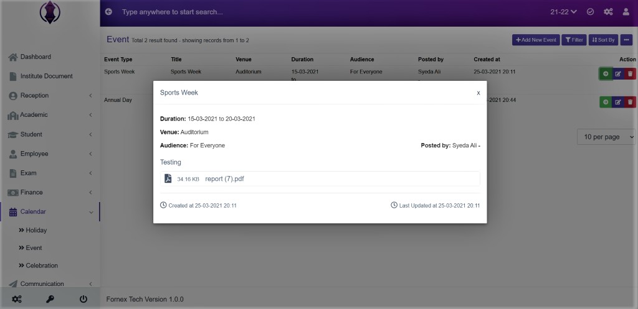The image size is (638, 309).
Task: Expand the Exam menu
Action: (50, 173)
